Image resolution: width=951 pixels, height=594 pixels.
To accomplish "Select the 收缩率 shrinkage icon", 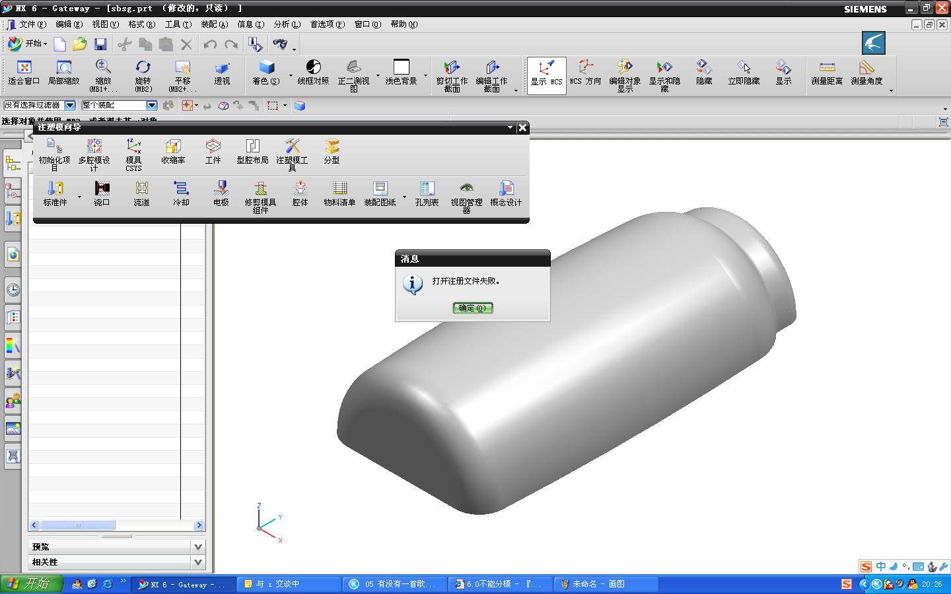I will 173,151.
